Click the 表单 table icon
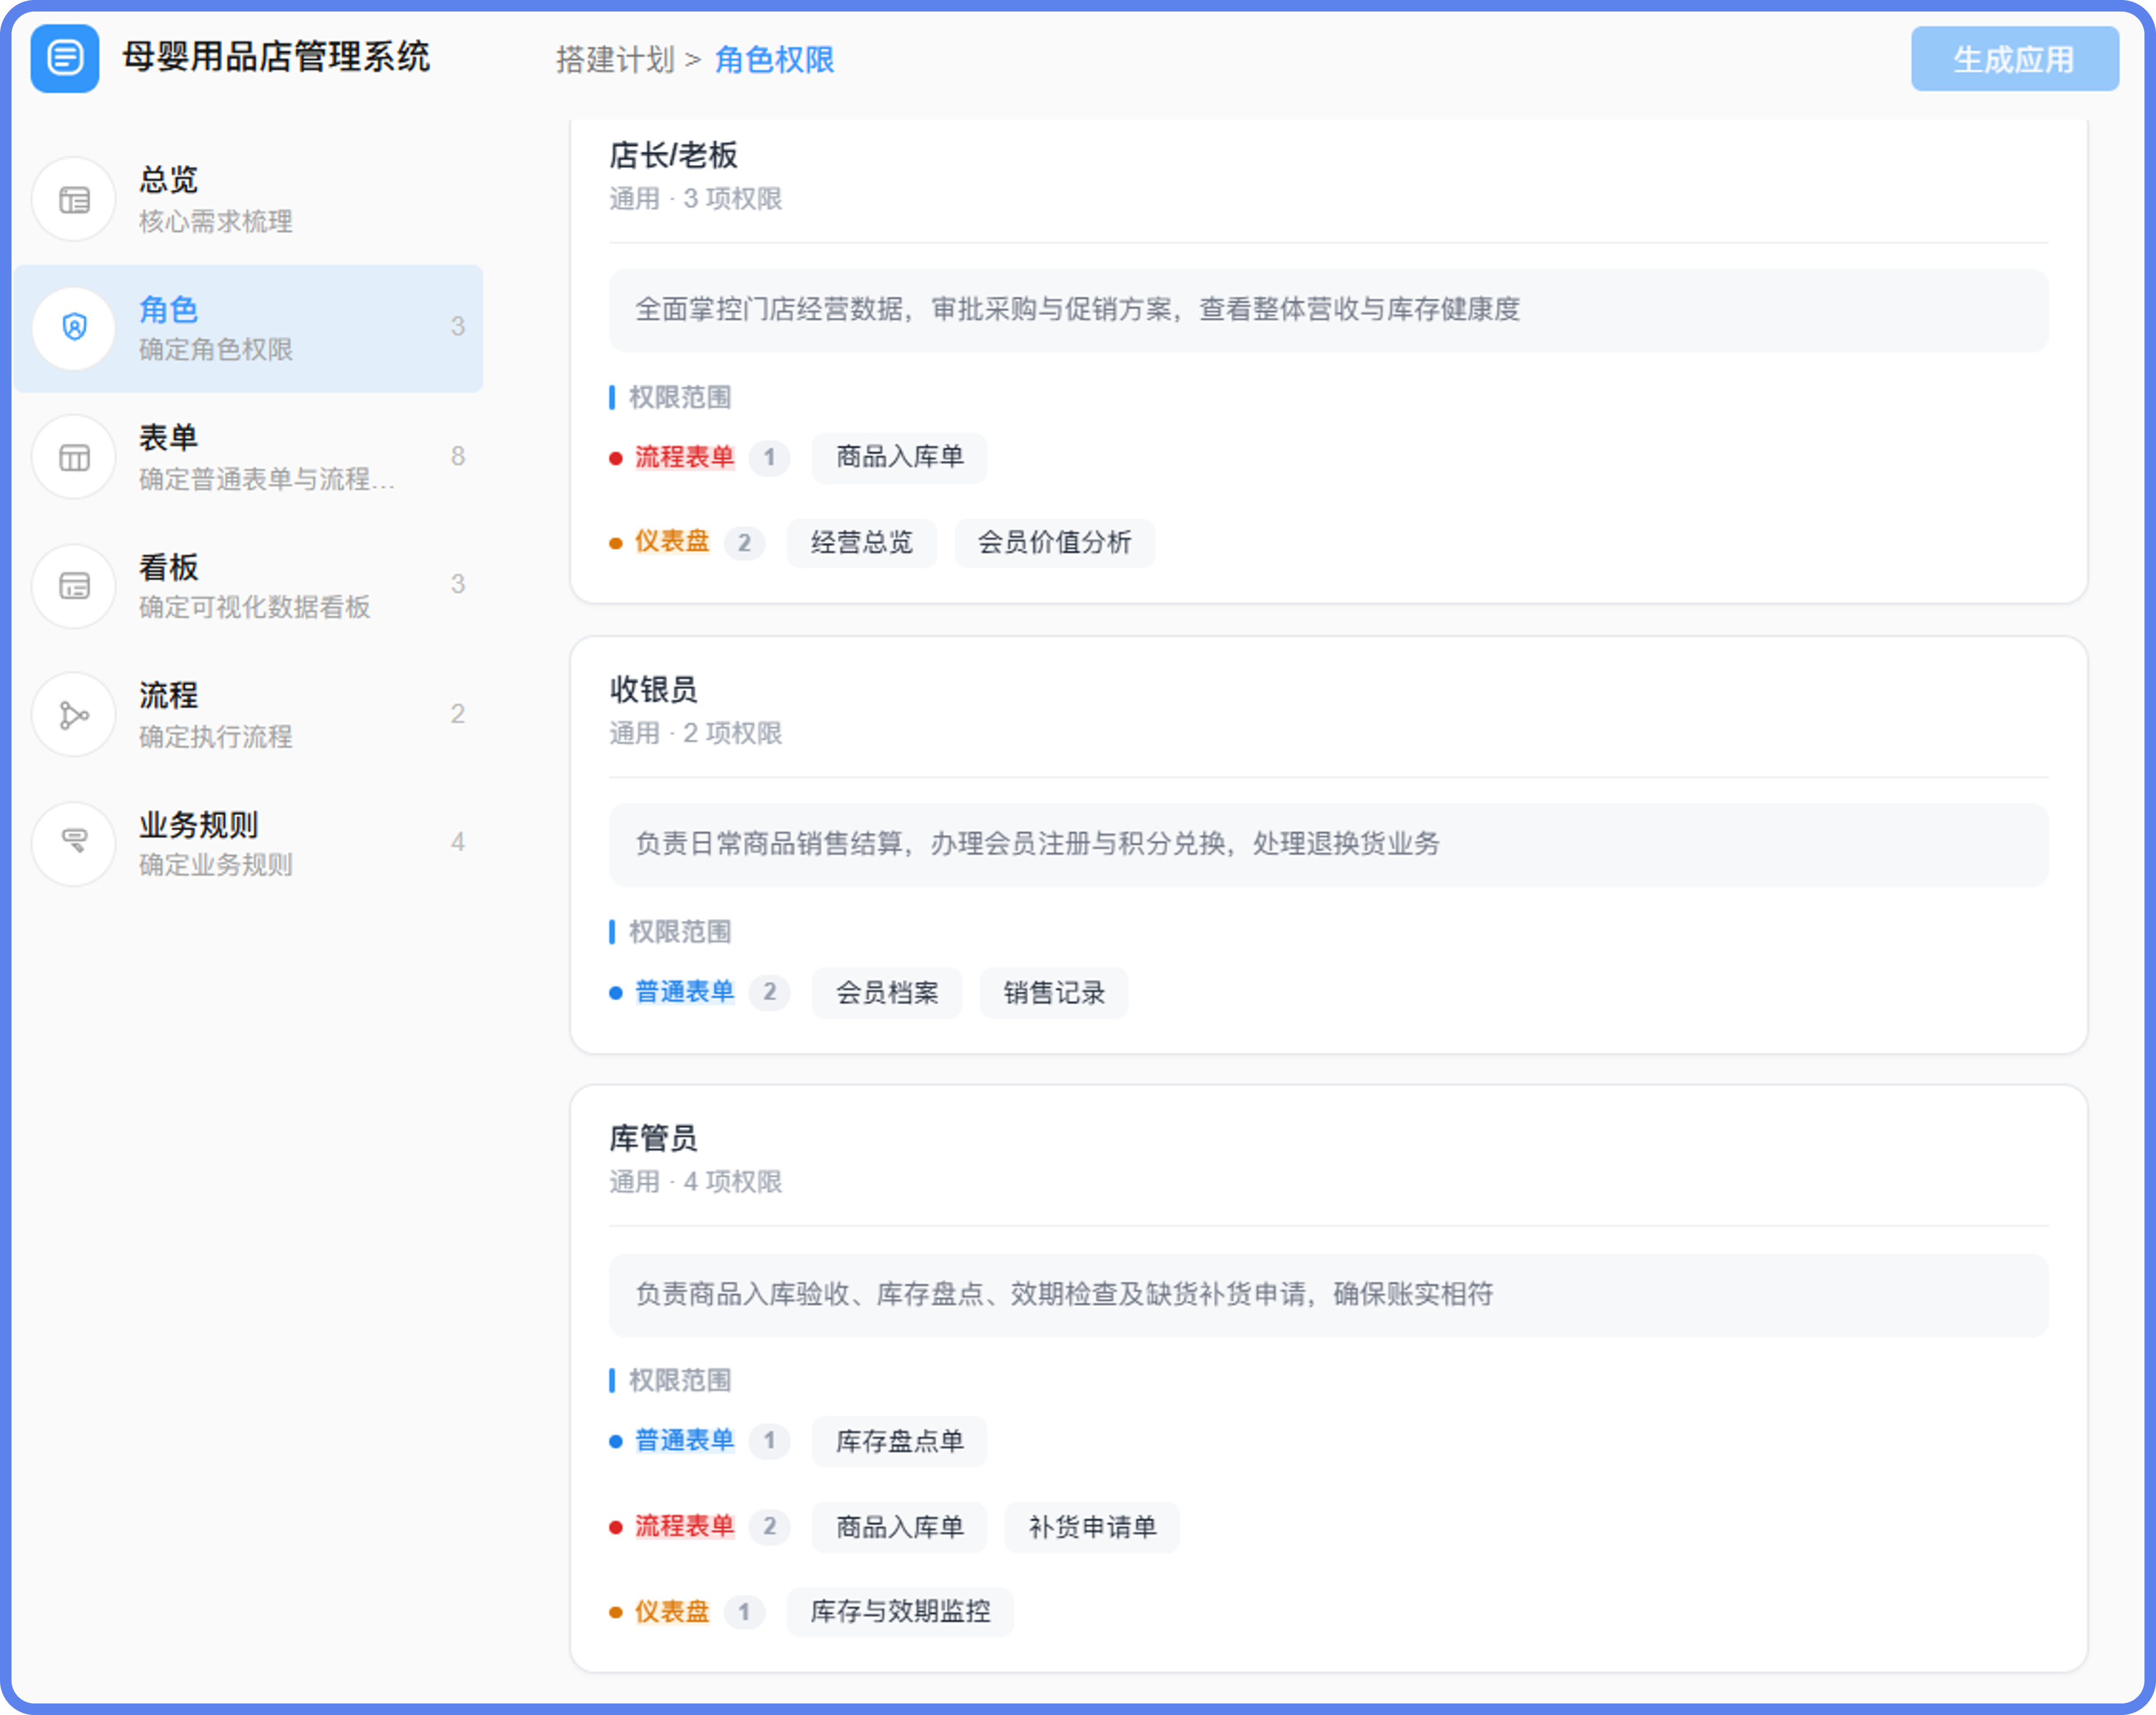The width and height of the screenshot is (2156, 1715). pos(74,458)
